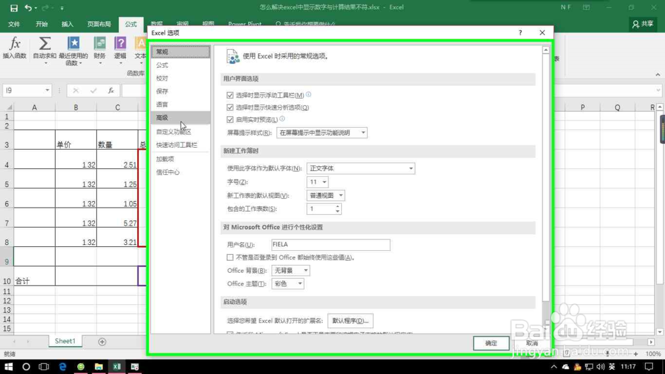Viewport: 665px width, 374px height.
Task: Select row 10 header
Action: [x=7, y=276]
